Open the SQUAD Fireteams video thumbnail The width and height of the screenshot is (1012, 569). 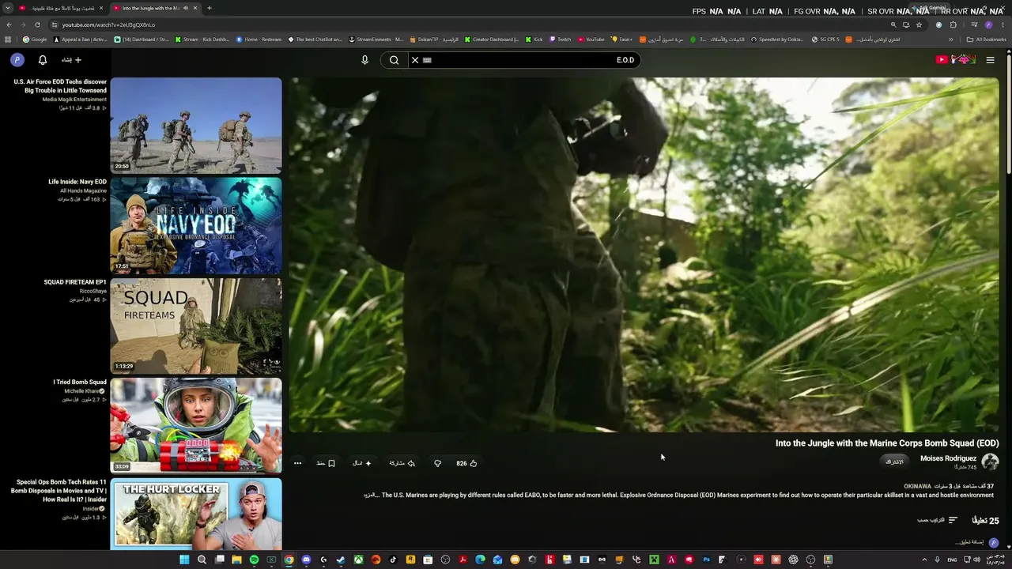[196, 326]
